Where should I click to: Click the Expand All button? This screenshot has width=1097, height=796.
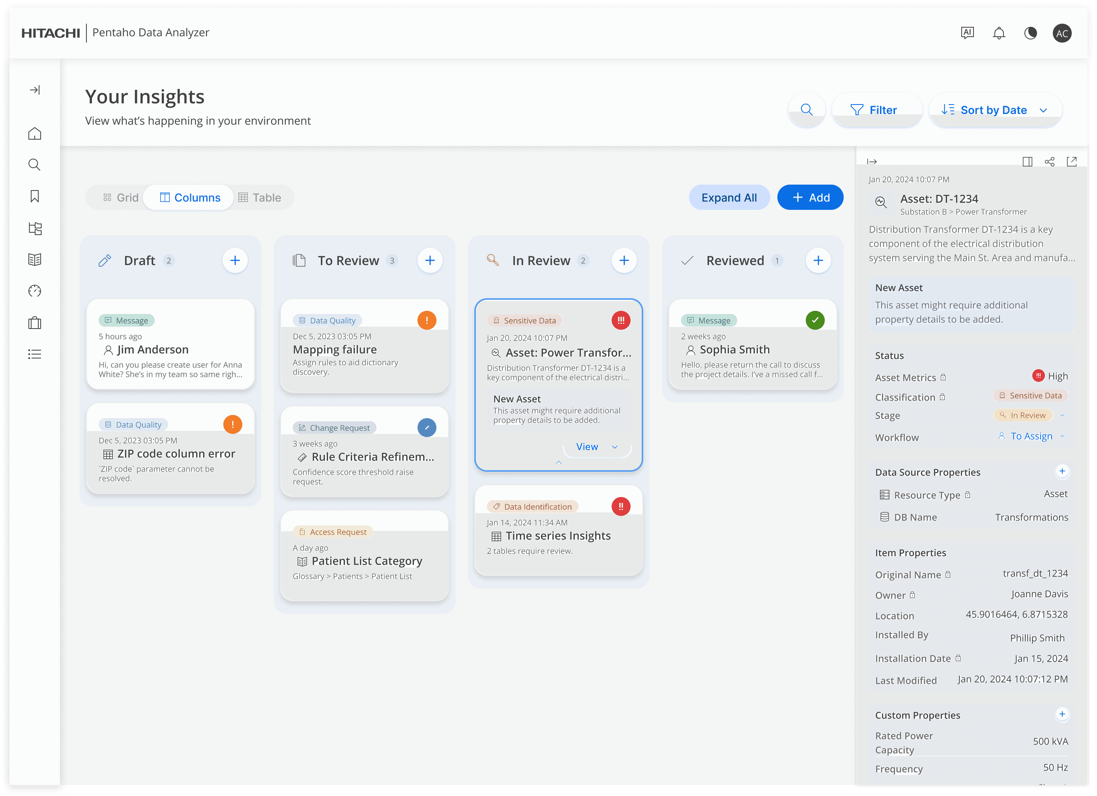(x=729, y=197)
